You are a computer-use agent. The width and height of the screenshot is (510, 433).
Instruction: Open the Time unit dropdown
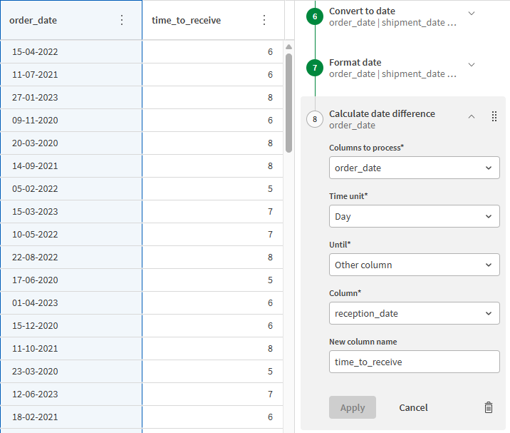pyautogui.click(x=414, y=216)
